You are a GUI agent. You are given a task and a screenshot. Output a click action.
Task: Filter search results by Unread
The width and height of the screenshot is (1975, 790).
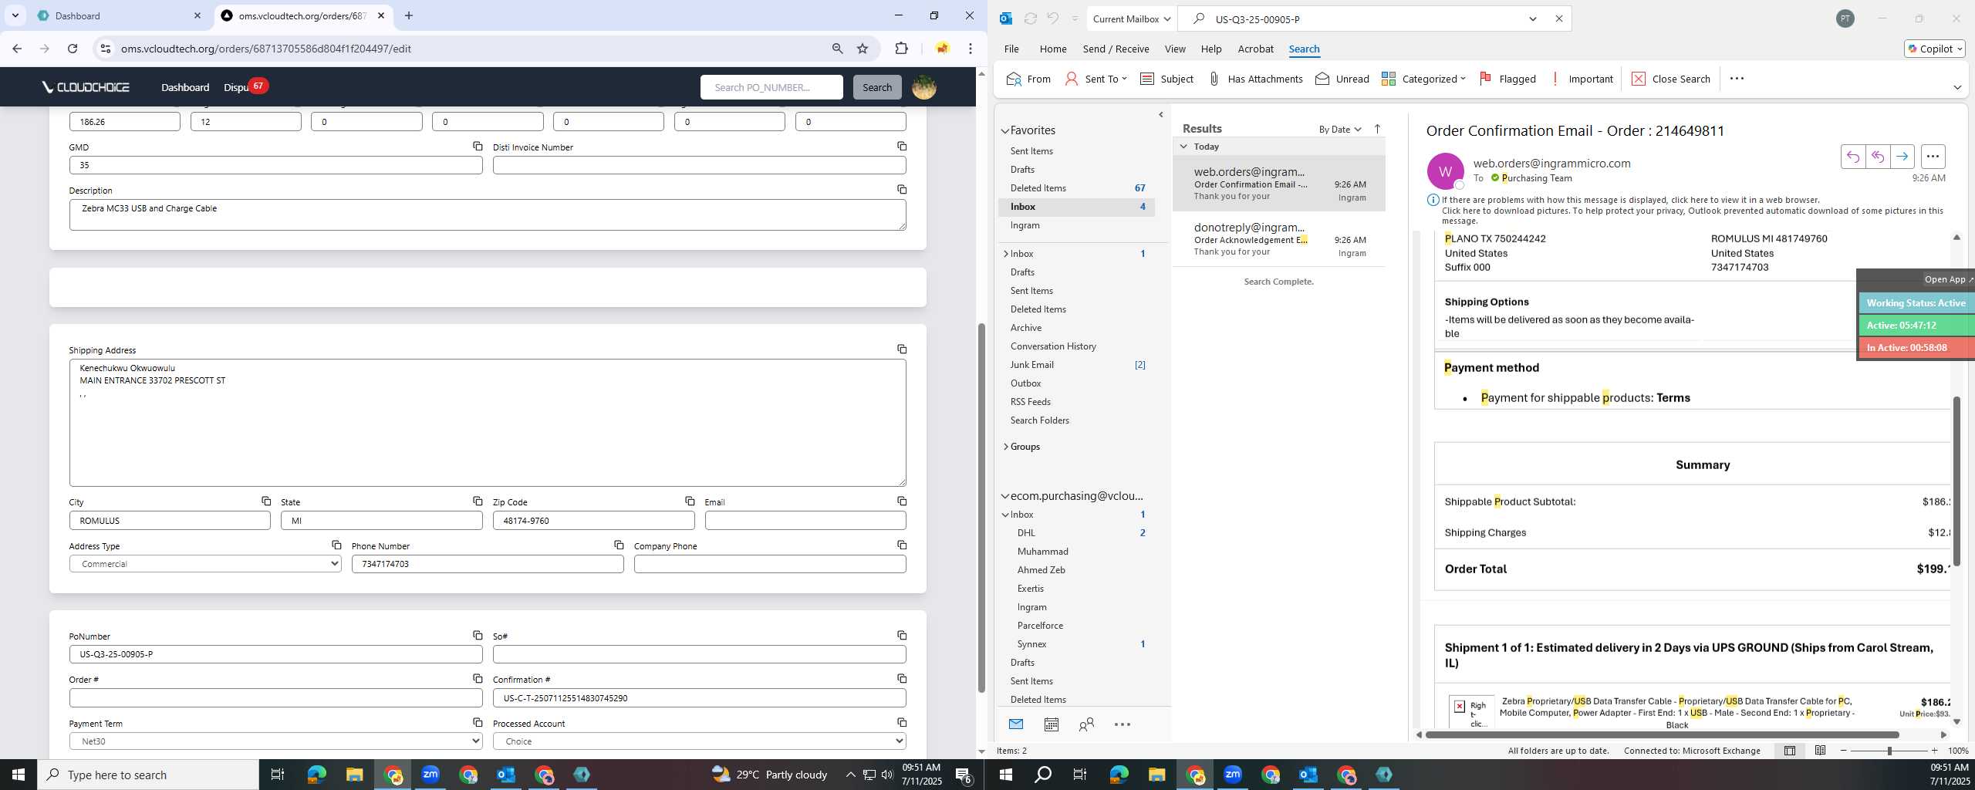click(1342, 79)
